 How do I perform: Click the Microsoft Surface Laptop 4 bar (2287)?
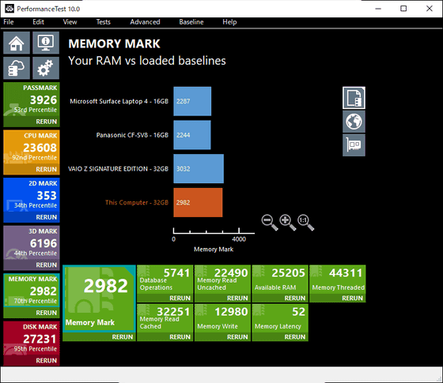[x=192, y=101]
